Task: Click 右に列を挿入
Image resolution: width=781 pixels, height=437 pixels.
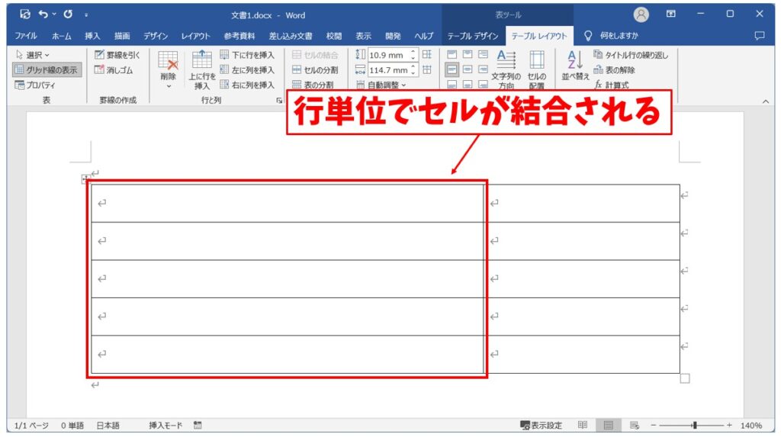Action: coord(248,85)
